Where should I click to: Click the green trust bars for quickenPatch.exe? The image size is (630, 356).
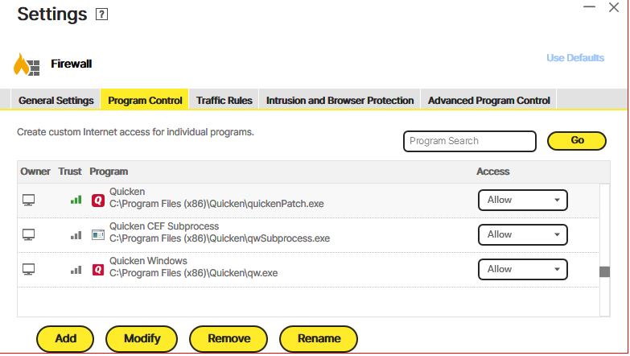click(76, 200)
